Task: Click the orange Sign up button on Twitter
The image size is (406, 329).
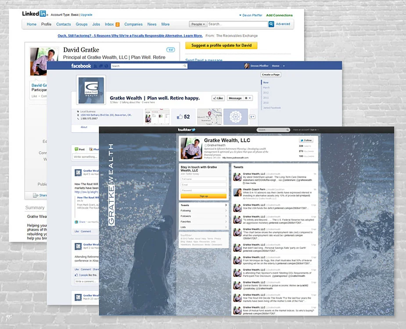Action: click(x=204, y=196)
